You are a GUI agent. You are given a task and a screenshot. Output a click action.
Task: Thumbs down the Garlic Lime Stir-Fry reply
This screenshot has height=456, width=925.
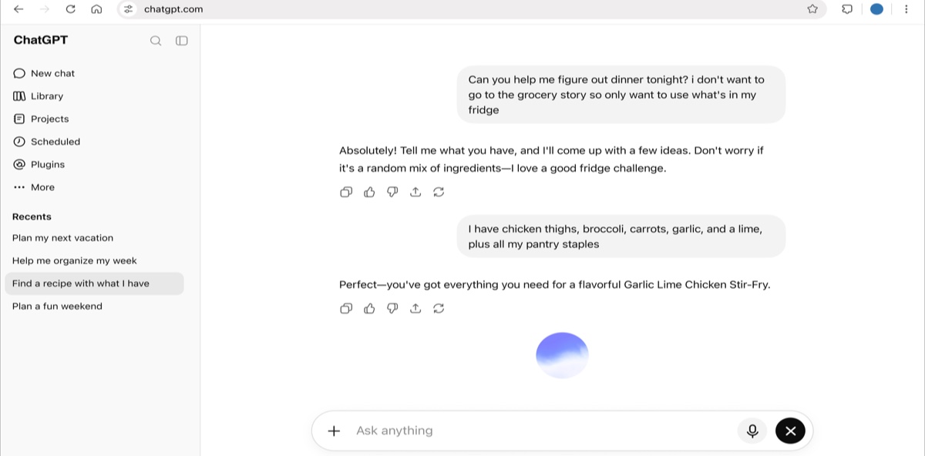pos(392,308)
